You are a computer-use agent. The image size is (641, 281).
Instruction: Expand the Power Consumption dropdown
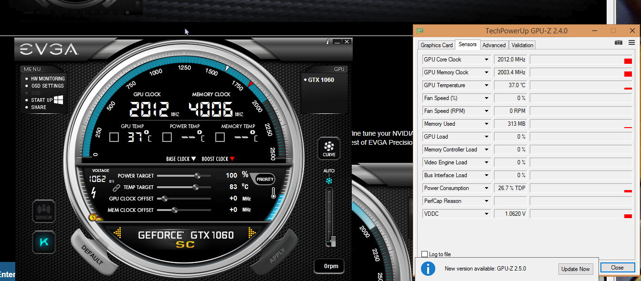pyautogui.click(x=486, y=188)
